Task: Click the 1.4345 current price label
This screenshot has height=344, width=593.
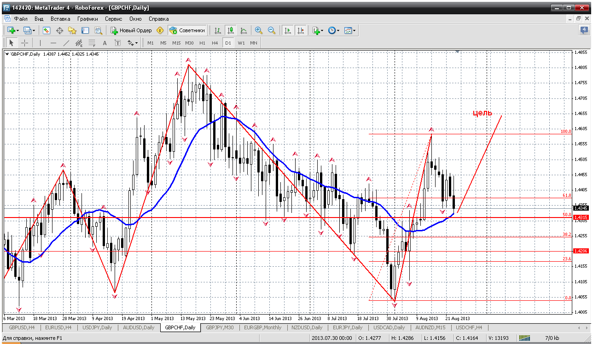Action: pyautogui.click(x=581, y=208)
